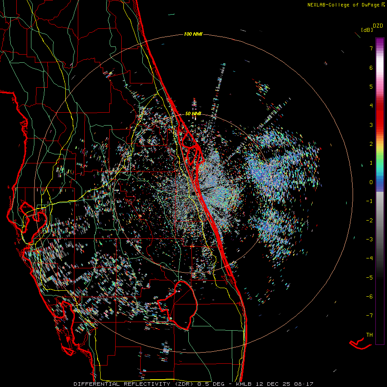This screenshot has width=387, height=387.
Task: Click the 6 value on color scale
Action: (371, 68)
